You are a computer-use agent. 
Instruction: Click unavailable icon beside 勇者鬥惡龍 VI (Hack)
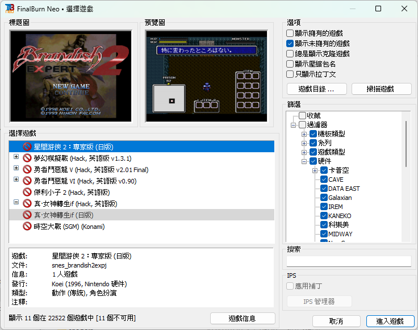pyautogui.click(x=27, y=181)
